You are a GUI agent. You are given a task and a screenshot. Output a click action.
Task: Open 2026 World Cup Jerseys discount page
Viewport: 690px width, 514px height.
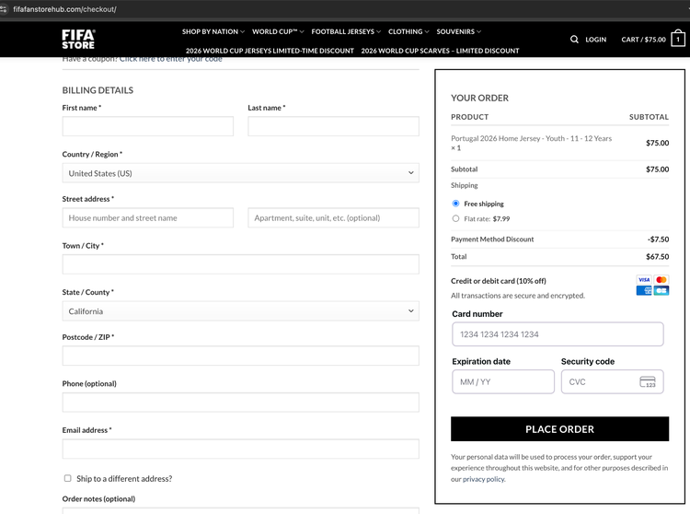pos(270,51)
